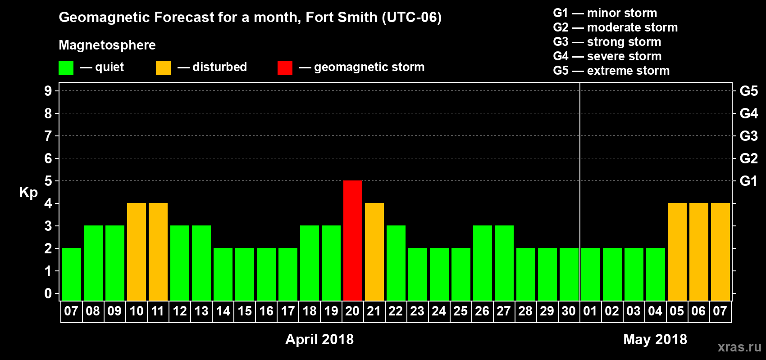
Task: Click the green quiet legend swatch
Action: pos(66,68)
